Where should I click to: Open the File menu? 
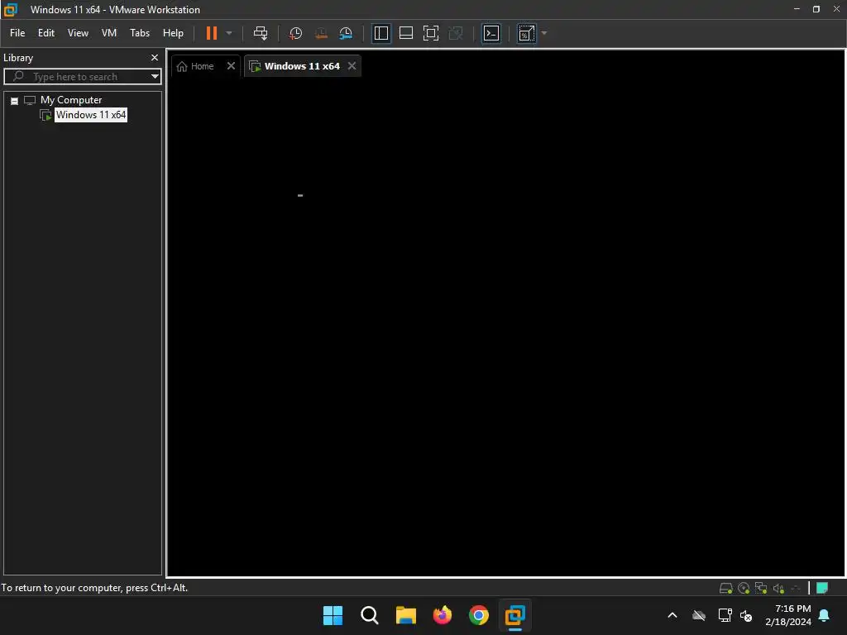pyautogui.click(x=17, y=33)
